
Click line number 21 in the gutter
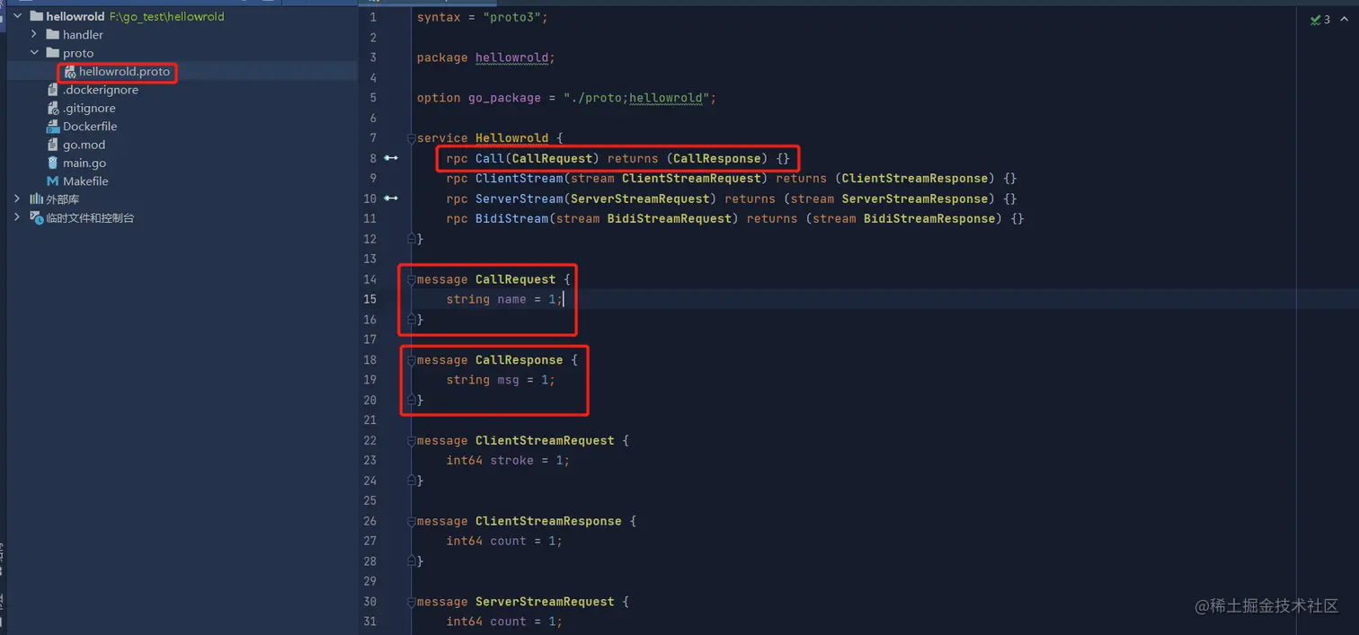[369, 420]
